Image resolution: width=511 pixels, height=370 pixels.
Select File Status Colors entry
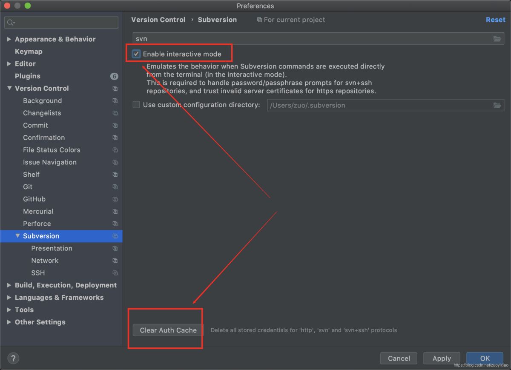tap(52, 150)
